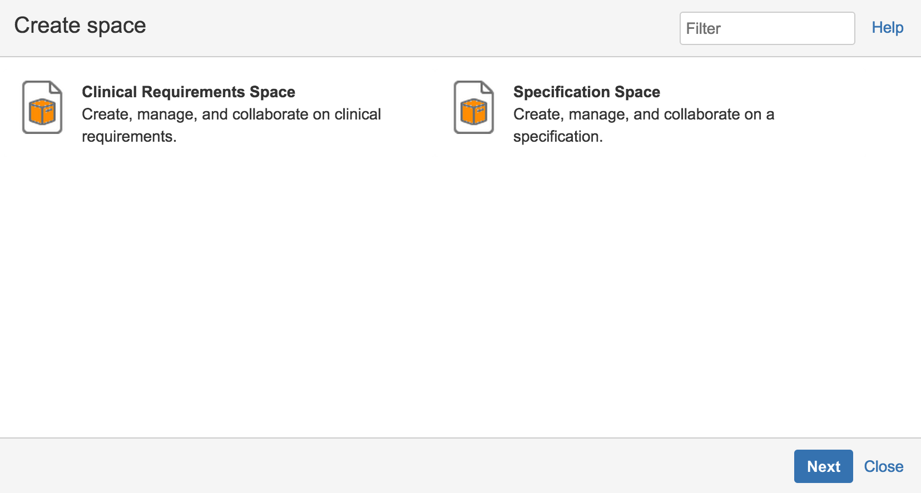The height and width of the screenshot is (493, 921).
Task: Focus the Filter text field
Action: [x=767, y=28]
